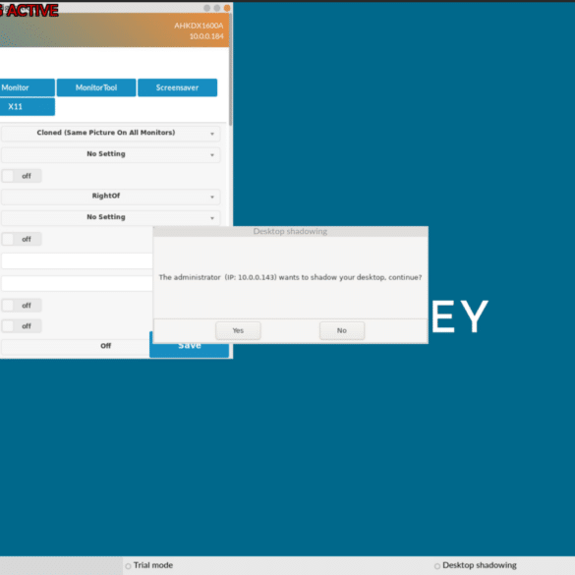Click the 10.0.0.184 IP address text
The width and height of the screenshot is (575, 575).
pyautogui.click(x=206, y=36)
